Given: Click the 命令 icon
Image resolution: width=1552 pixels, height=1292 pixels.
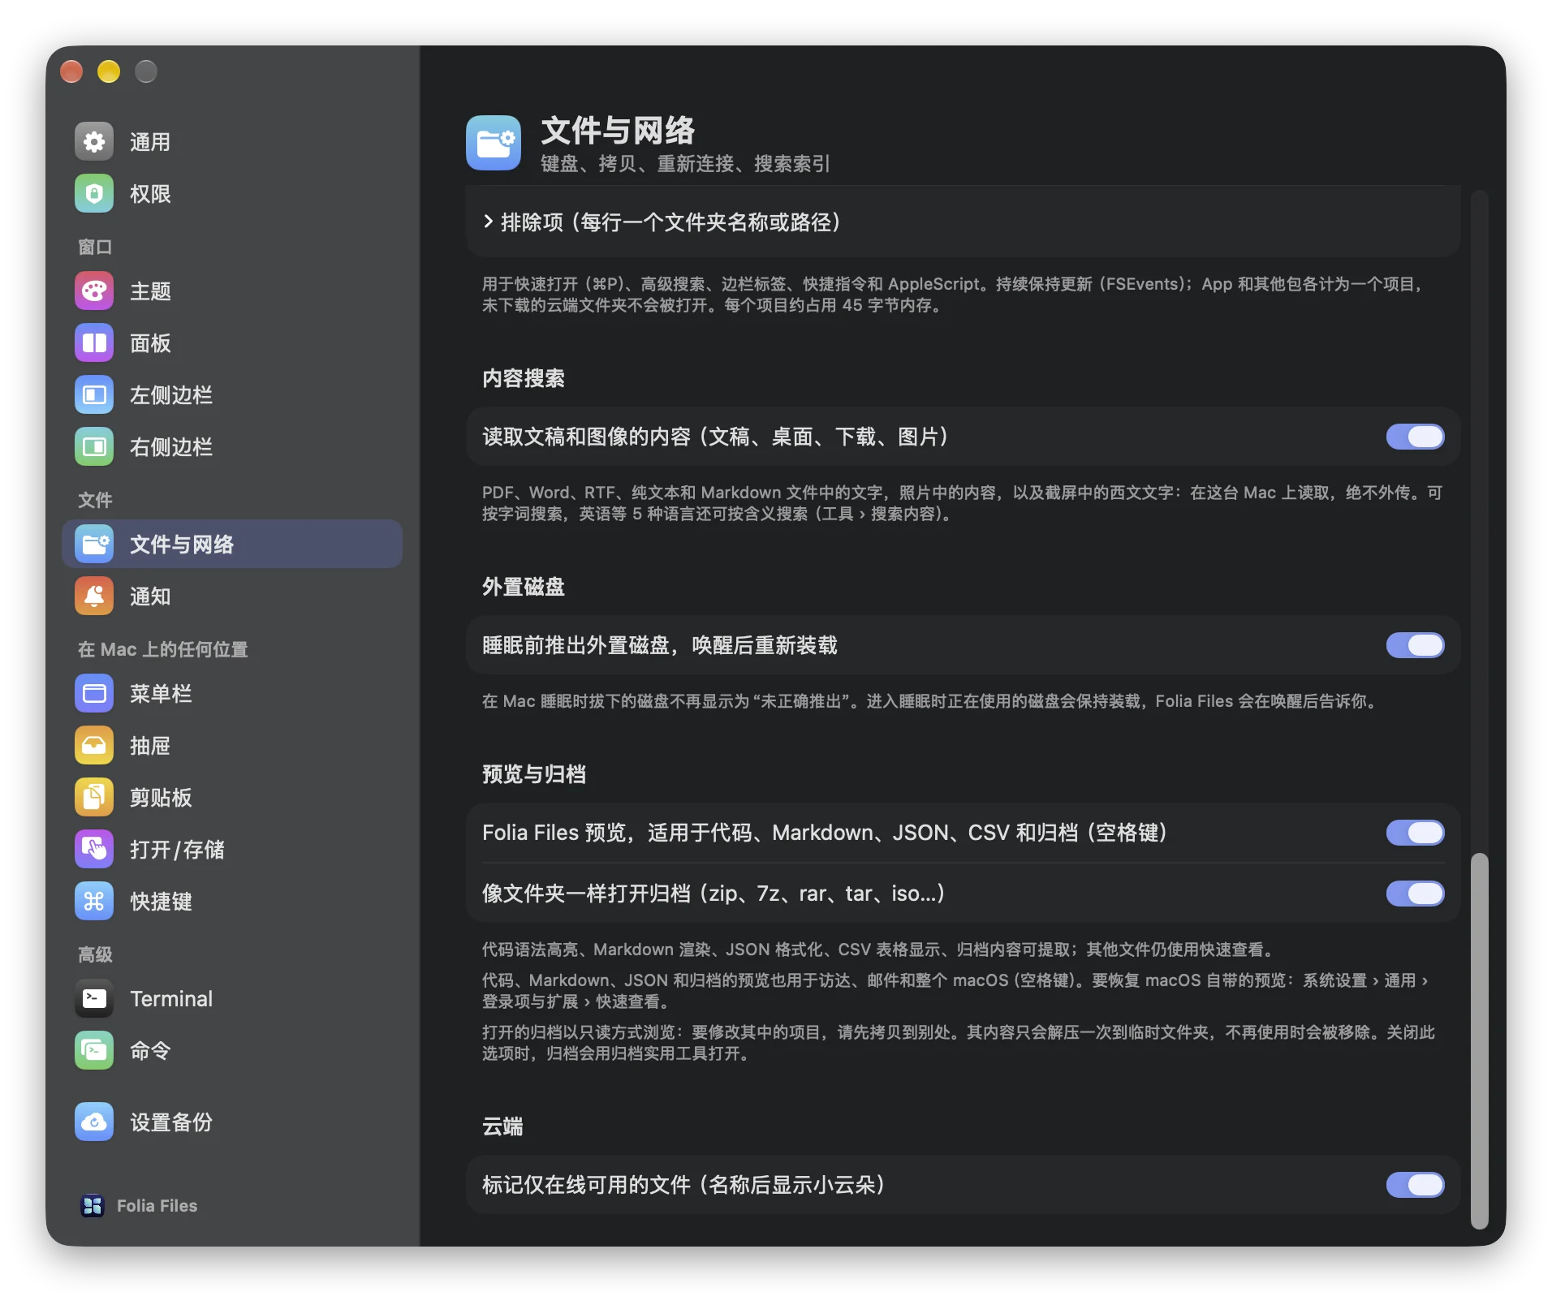Looking at the screenshot, I should (x=94, y=1051).
